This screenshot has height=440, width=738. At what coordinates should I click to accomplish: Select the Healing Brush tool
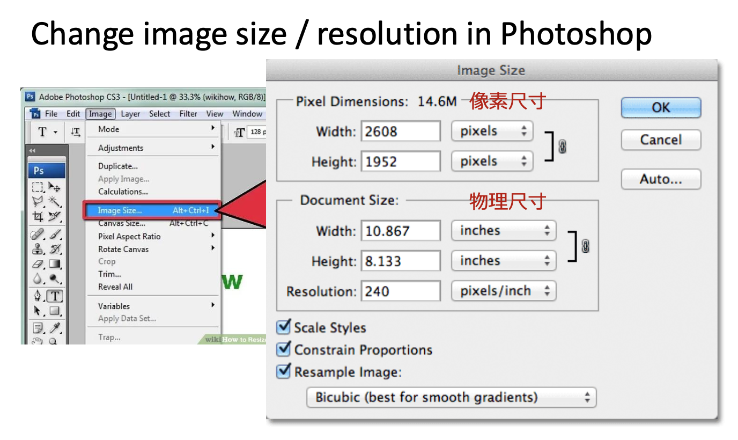click(38, 234)
